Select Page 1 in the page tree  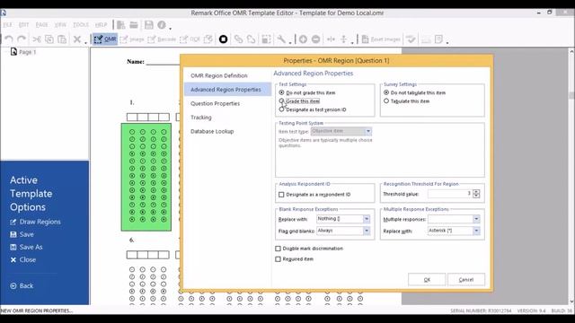point(23,52)
